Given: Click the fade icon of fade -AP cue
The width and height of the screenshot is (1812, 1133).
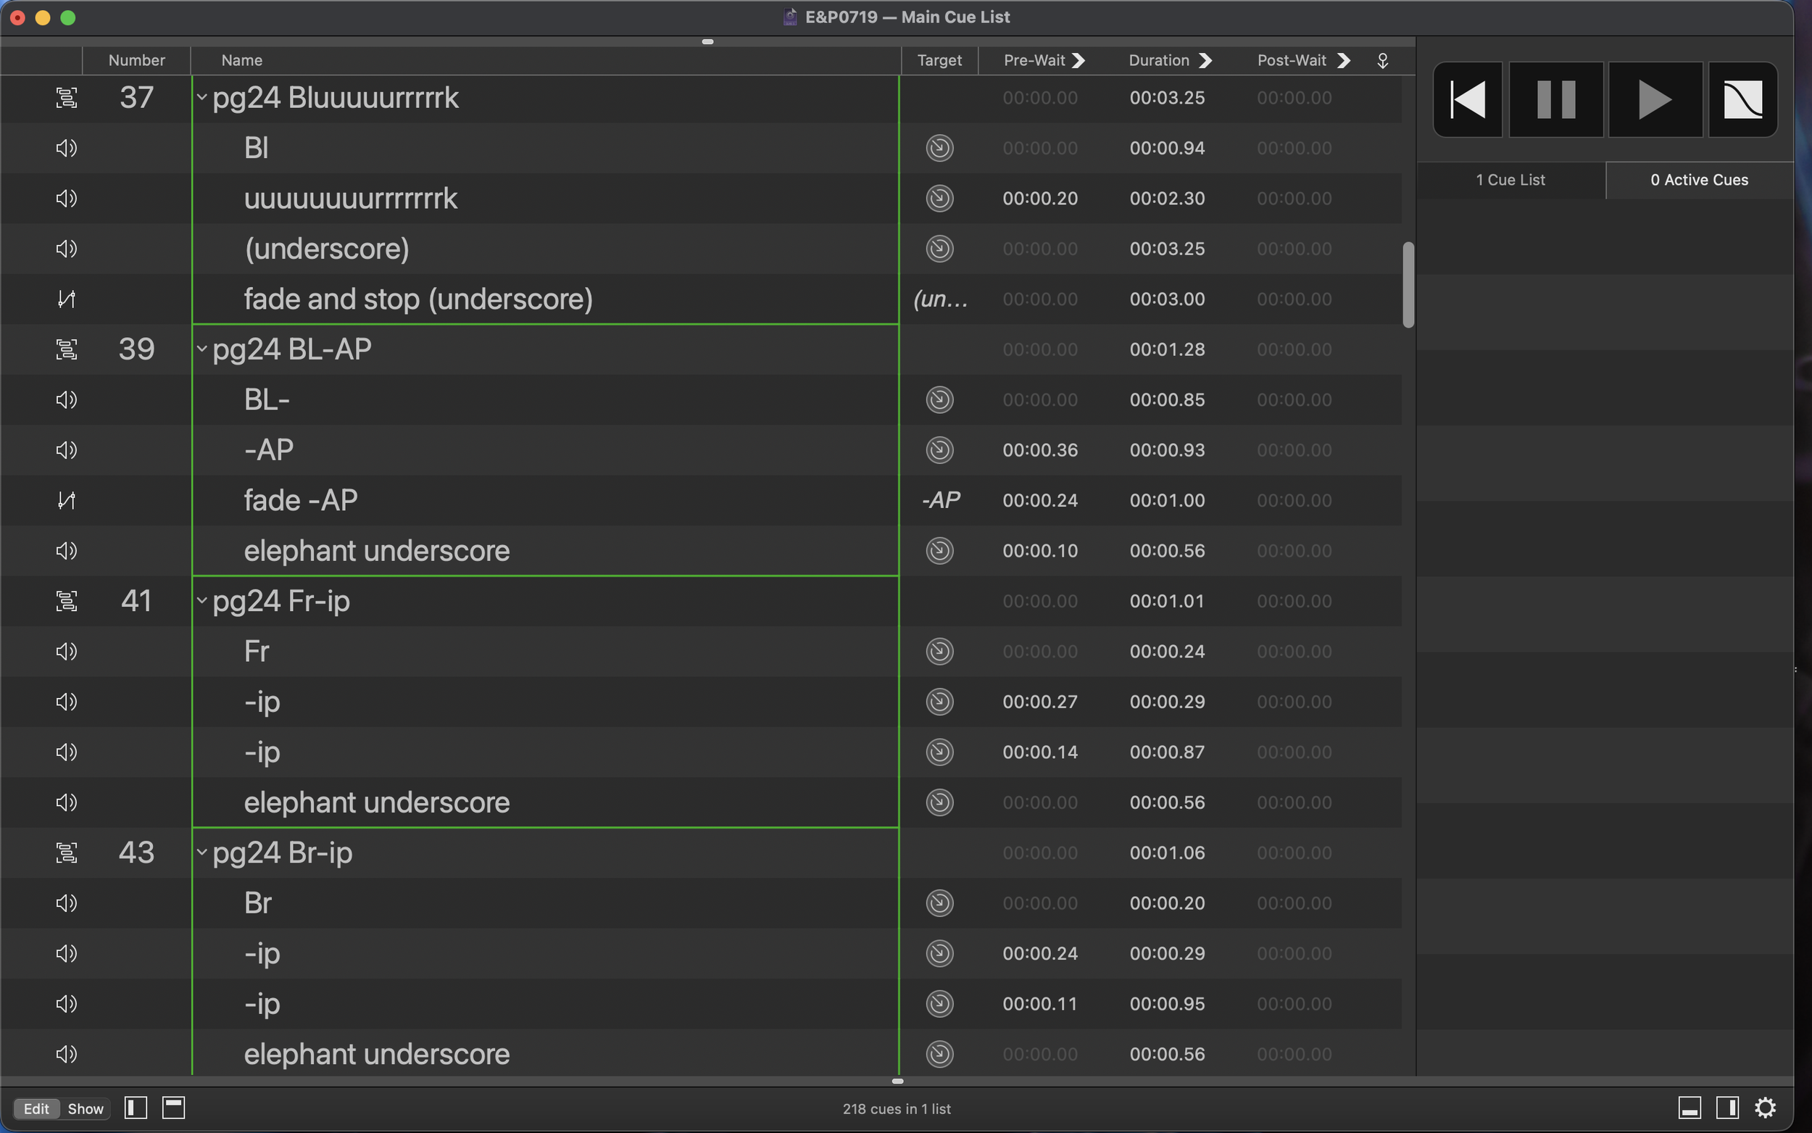Looking at the screenshot, I should coord(67,499).
